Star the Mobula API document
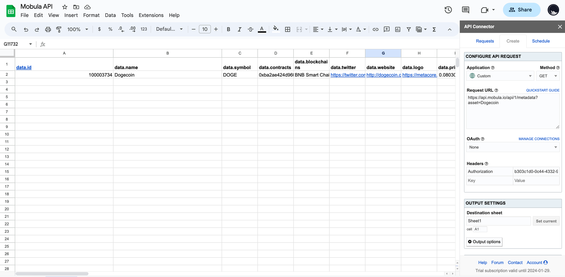This screenshot has width=565, height=277. pyautogui.click(x=65, y=7)
